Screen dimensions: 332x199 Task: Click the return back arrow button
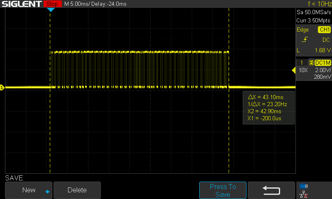(271, 190)
